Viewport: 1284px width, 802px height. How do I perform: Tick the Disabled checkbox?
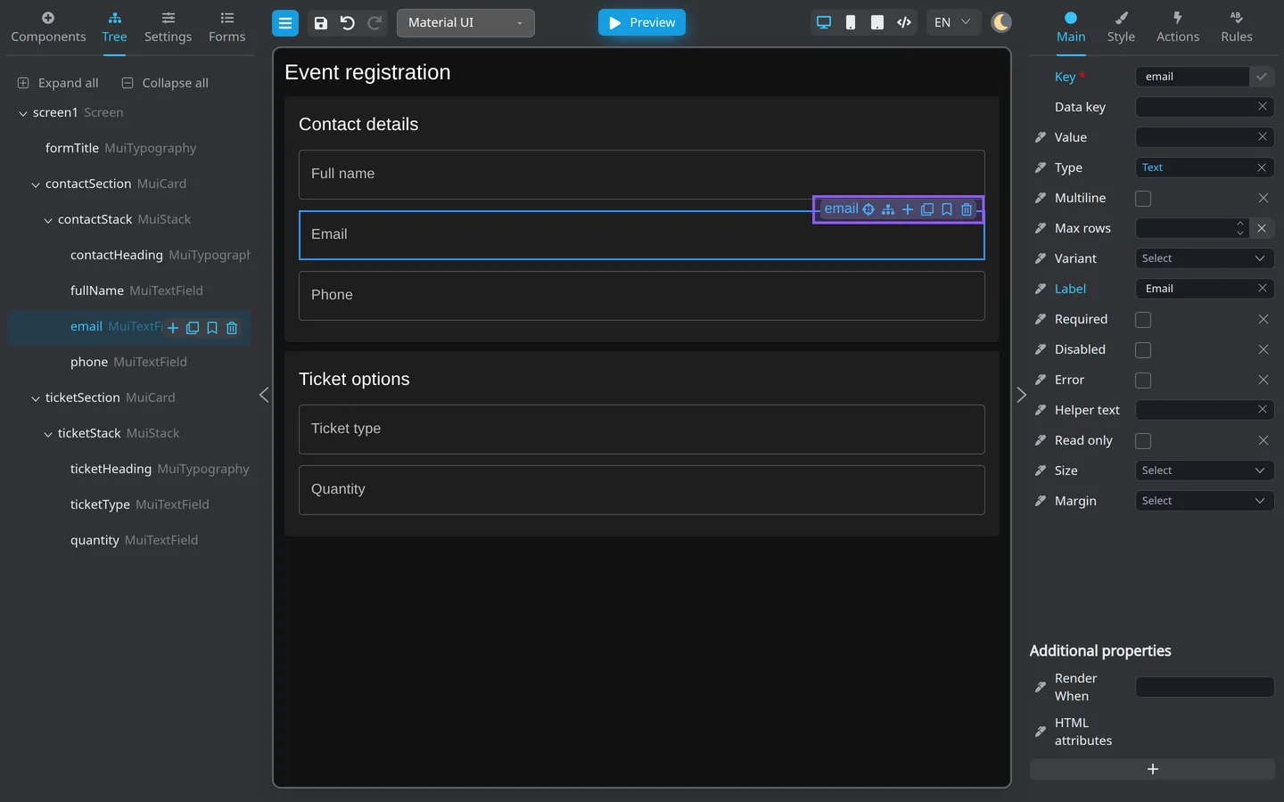(x=1143, y=350)
